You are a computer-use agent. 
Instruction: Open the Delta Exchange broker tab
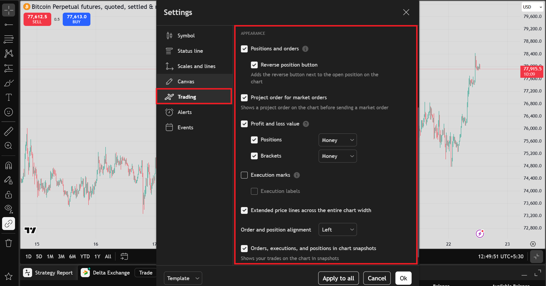click(x=105, y=273)
